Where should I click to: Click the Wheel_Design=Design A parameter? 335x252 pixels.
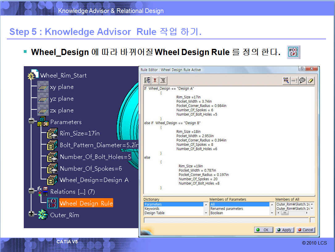[x=94, y=180]
